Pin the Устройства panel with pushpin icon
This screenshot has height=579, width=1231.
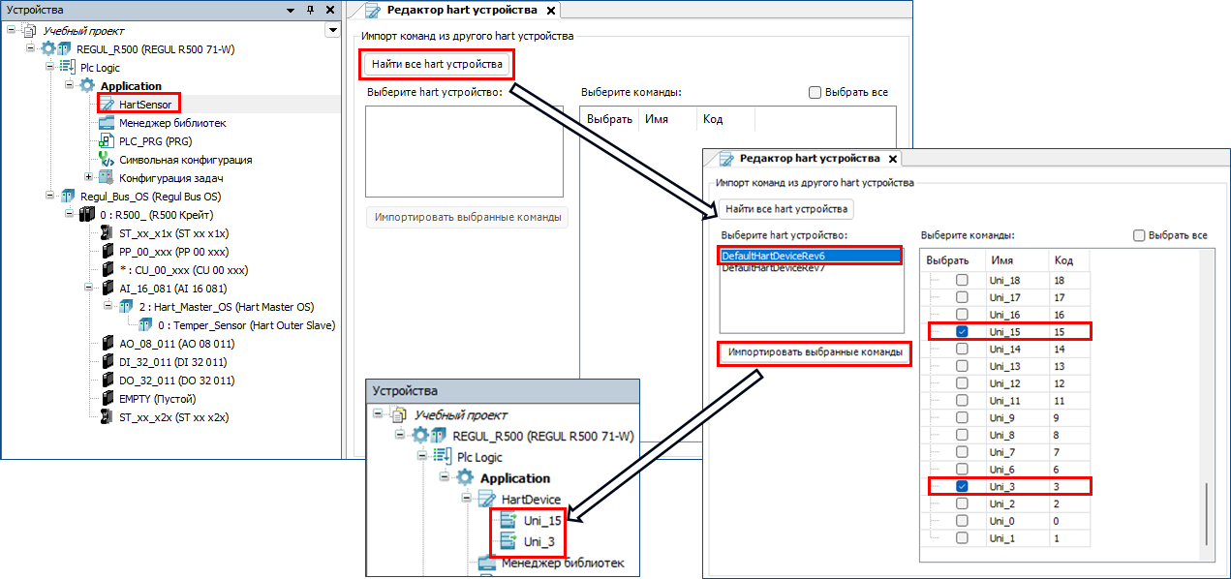click(x=310, y=10)
